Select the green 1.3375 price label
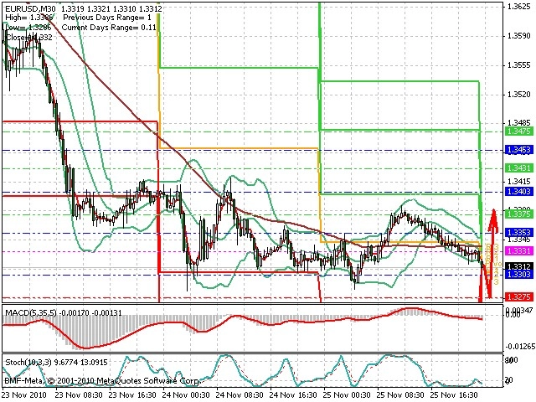This screenshot has height=402, width=536. [x=519, y=214]
